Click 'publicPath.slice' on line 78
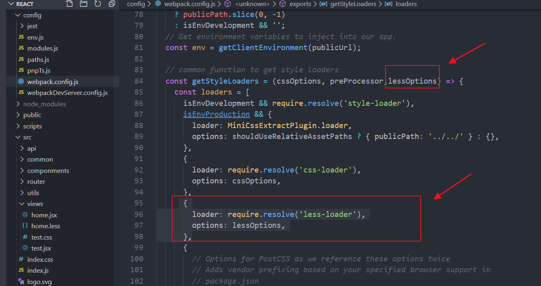The image size is (541, 286). click(x=219, y=15)
